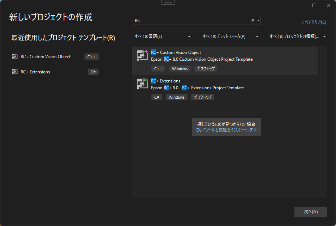Close the new project dialog
Image resolution: width=336 pixels, height=226 pixels.
328,5
